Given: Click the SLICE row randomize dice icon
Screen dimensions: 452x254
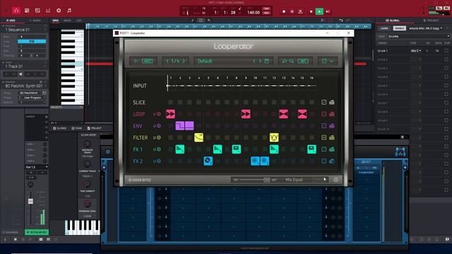Looking at the screenshot, I should pyautogui.click(x=324, y=102).
